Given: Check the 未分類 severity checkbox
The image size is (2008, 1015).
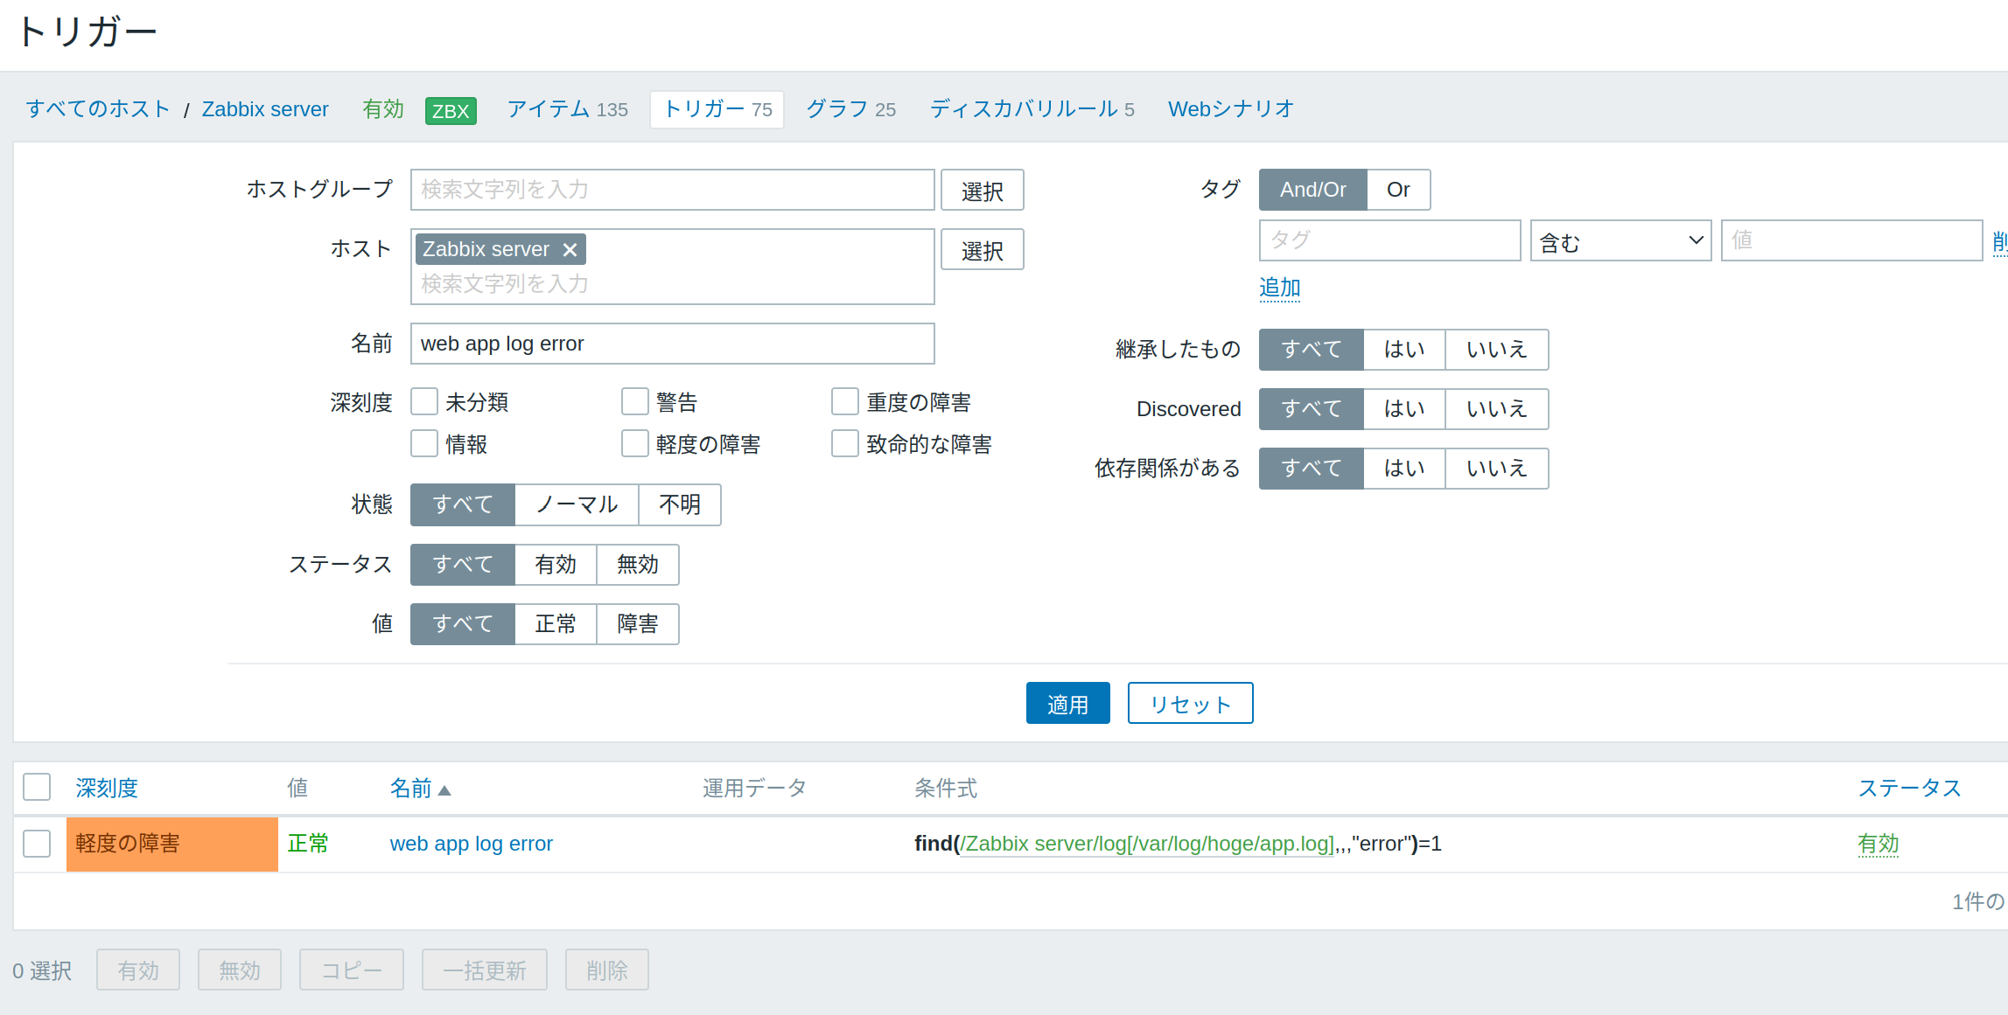Looking at the screenshot, I should pos(424,402).
